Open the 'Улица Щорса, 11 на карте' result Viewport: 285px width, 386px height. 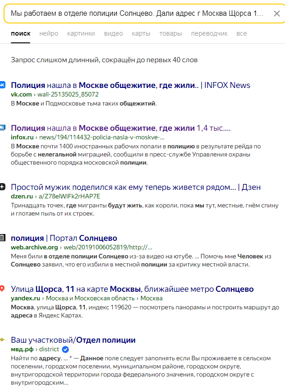click(132, 289)
